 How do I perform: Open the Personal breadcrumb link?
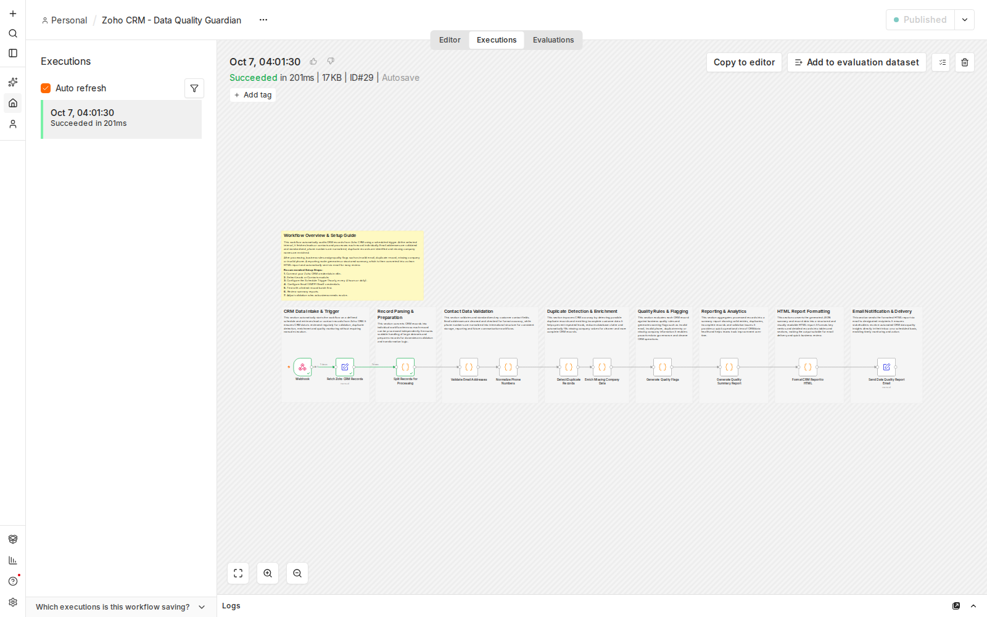pyautogui.click(x=64, y=20)
